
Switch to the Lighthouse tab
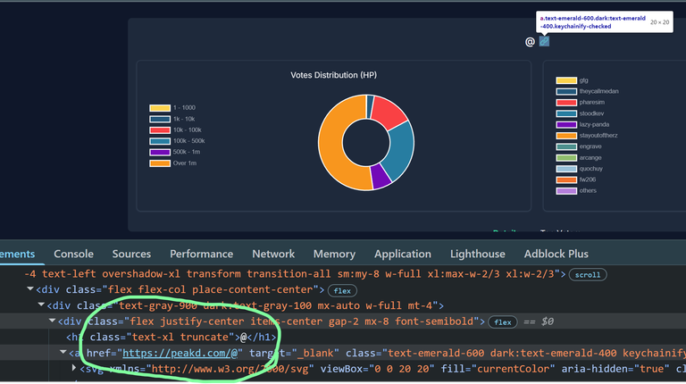(x=477, y=254)
